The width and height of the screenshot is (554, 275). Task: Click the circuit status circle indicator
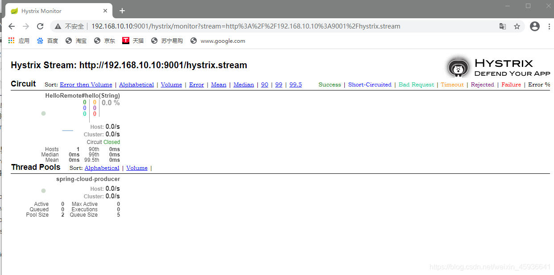tap(43, 113)
